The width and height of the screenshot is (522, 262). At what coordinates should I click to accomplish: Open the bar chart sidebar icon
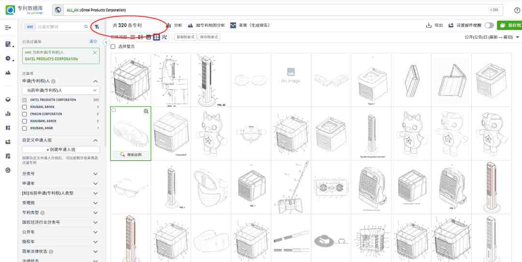[8, 114]
